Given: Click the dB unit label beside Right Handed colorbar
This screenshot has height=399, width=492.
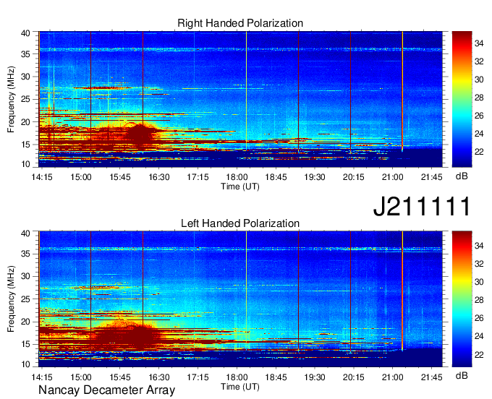Looking at the screenshot, I should [x=462, y=176].
